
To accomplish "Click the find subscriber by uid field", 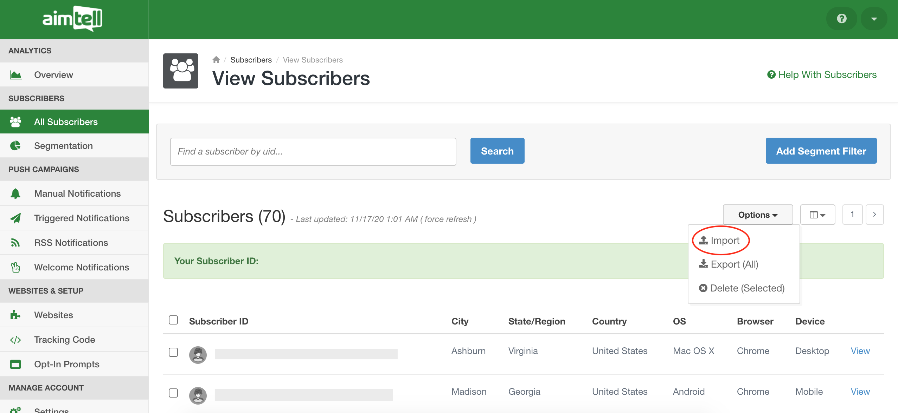I will tap(313, 151).
